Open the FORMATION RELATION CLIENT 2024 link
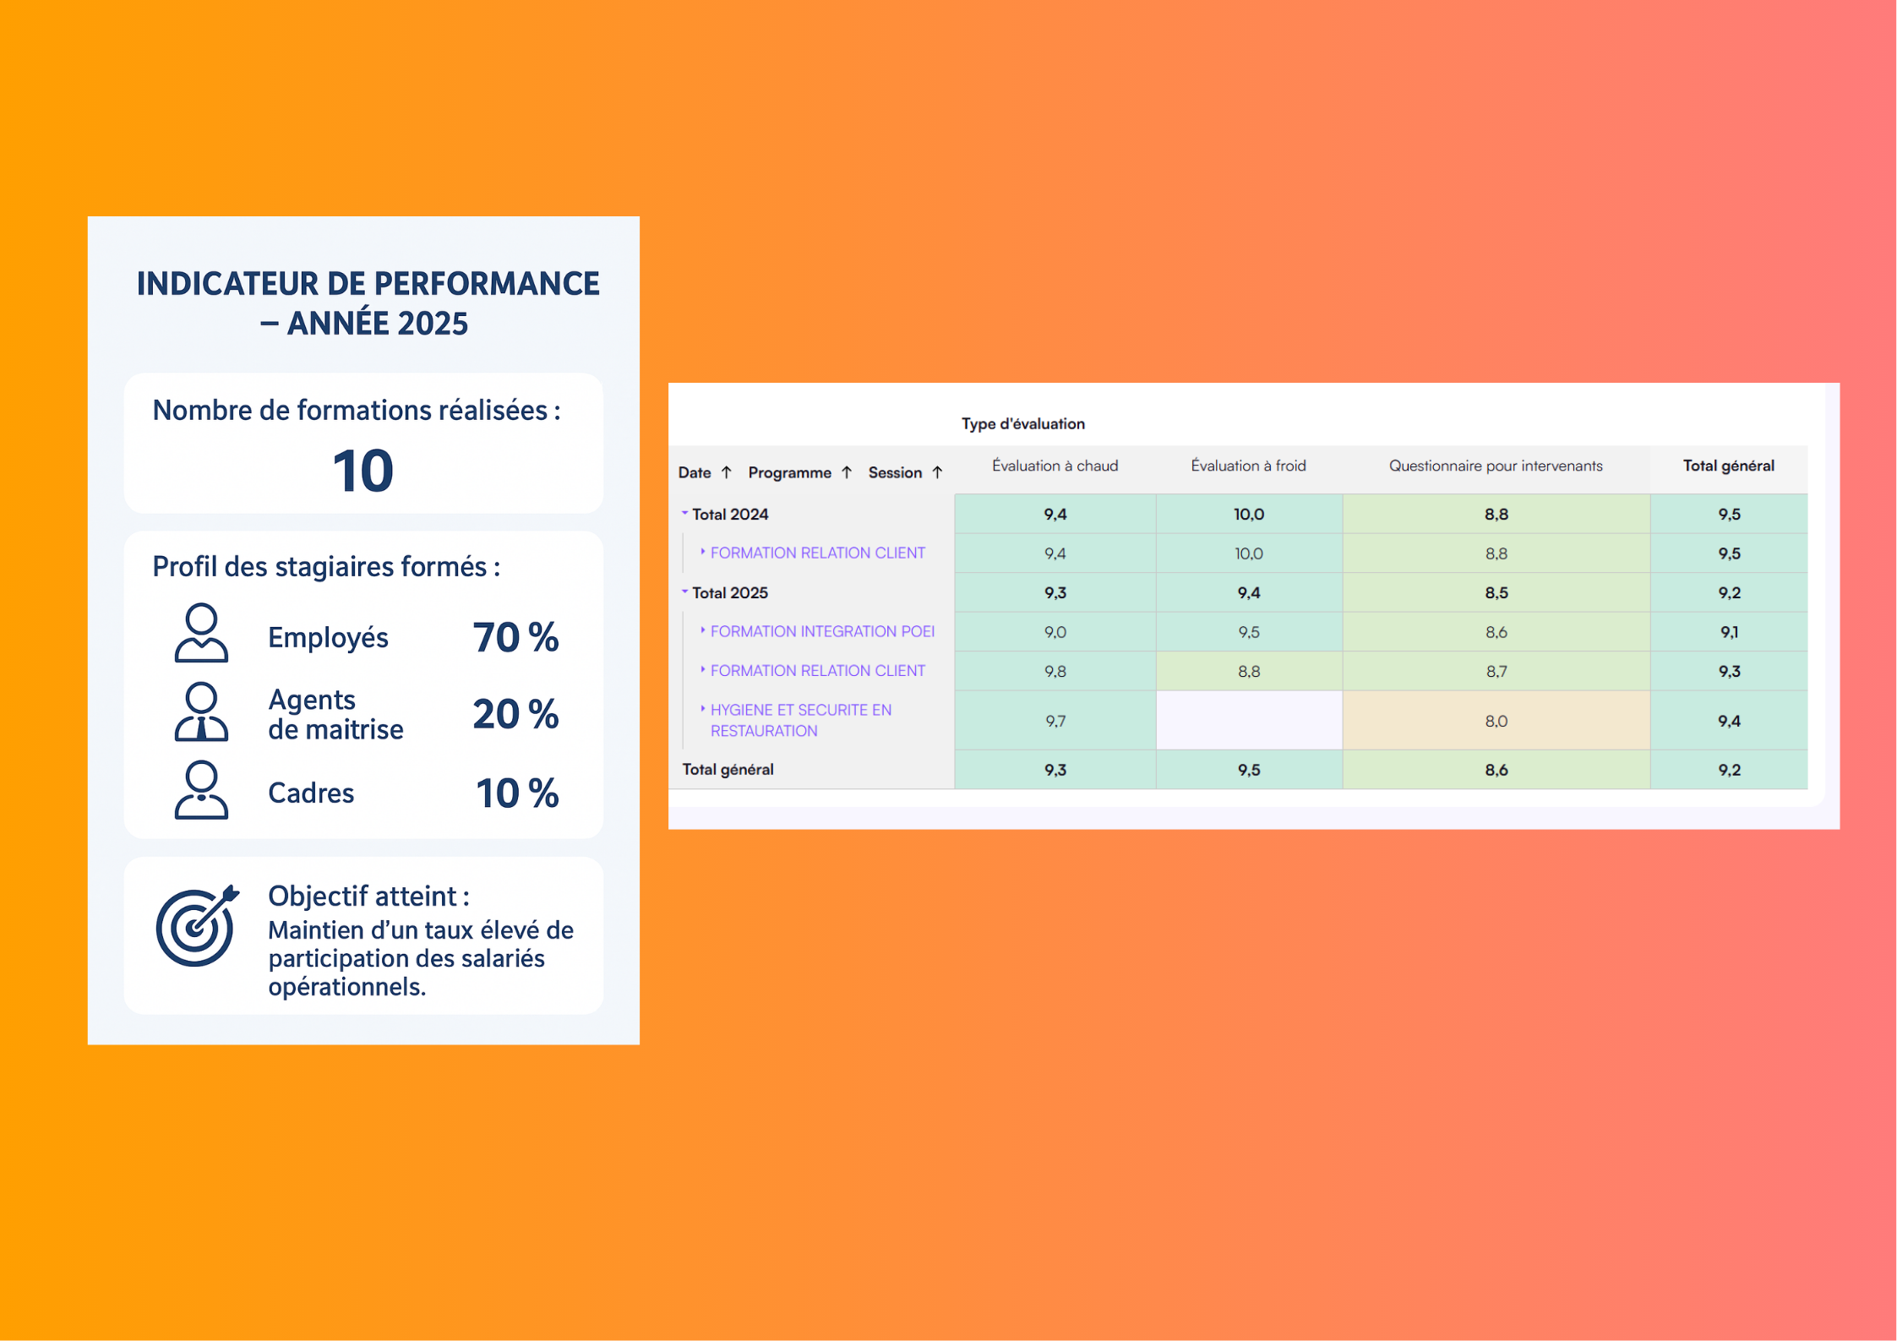The width and height of the screenshot is (1897, 1341). [x=818, y=552]
